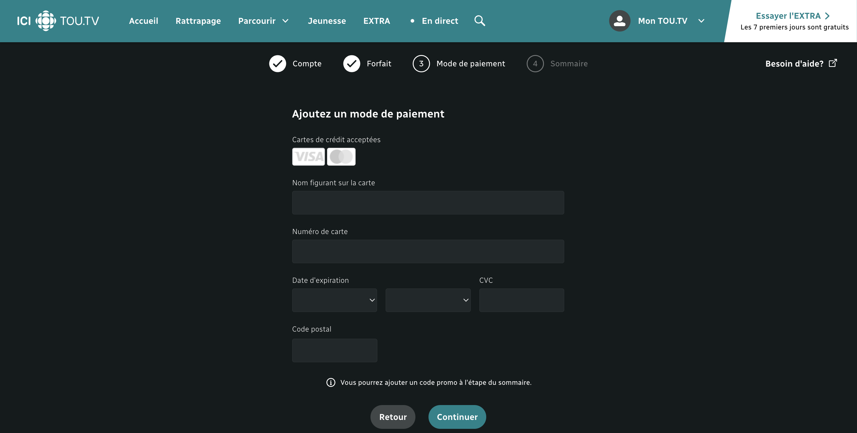Click the VISA card logo

click(x=308, y=157)
